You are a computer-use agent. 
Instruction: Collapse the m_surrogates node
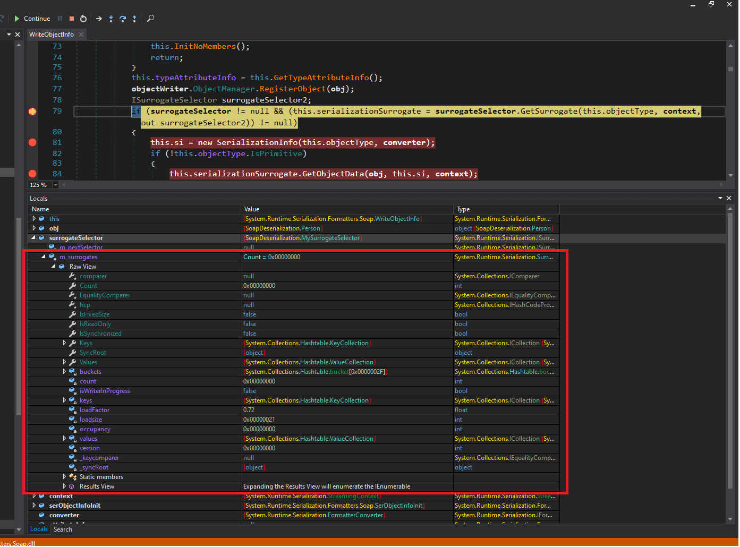pyautogui.click(x=44, y=257)
